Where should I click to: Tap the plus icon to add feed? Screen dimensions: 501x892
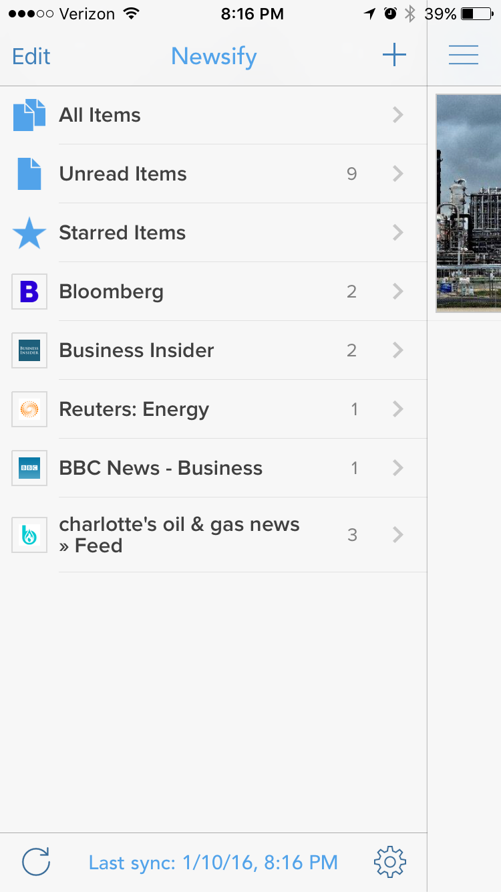394,55
